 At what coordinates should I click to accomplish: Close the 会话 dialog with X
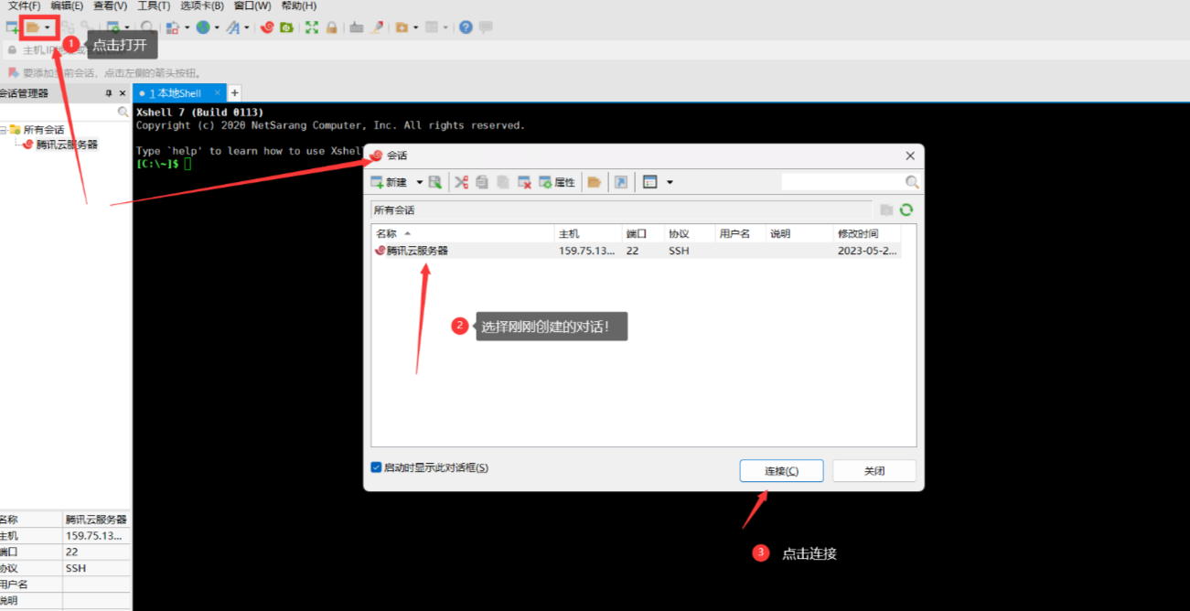pos(909,155)
